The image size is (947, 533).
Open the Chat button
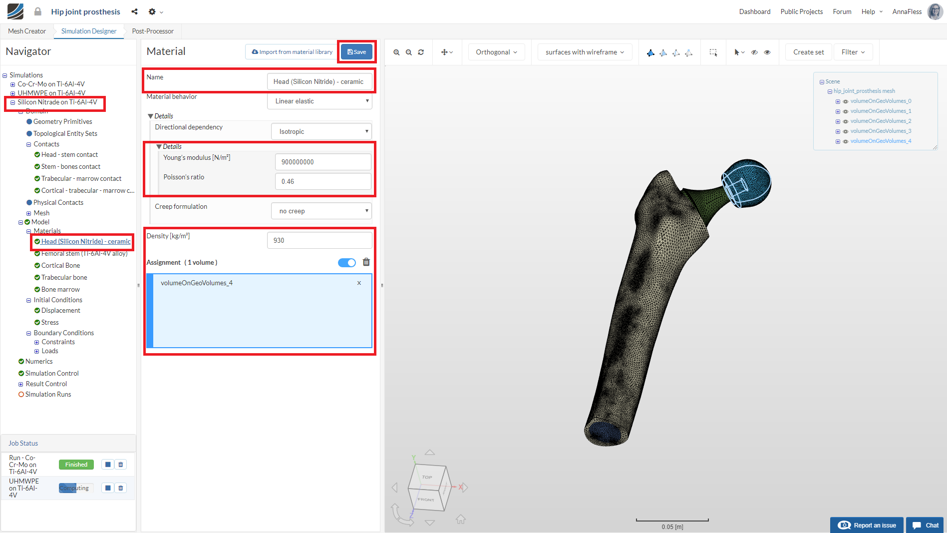pyautogui.click(x=925, y=525)
